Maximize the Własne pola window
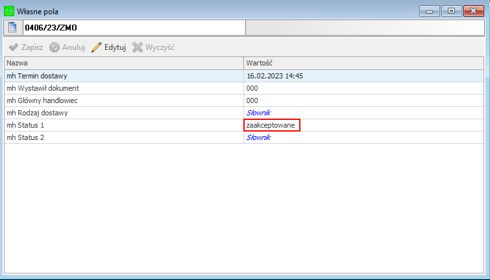 point(452,10)
